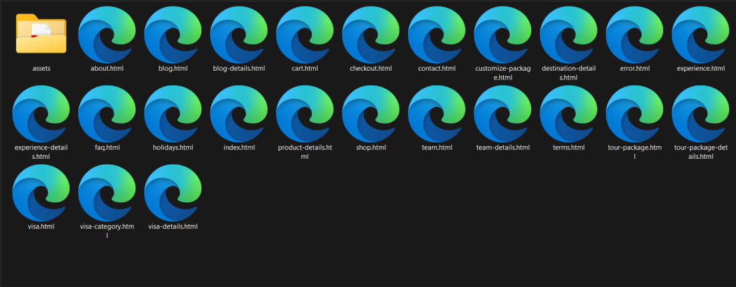Select the terms.html file icon
Screen dimensions: 736x287
pos(569,113)
